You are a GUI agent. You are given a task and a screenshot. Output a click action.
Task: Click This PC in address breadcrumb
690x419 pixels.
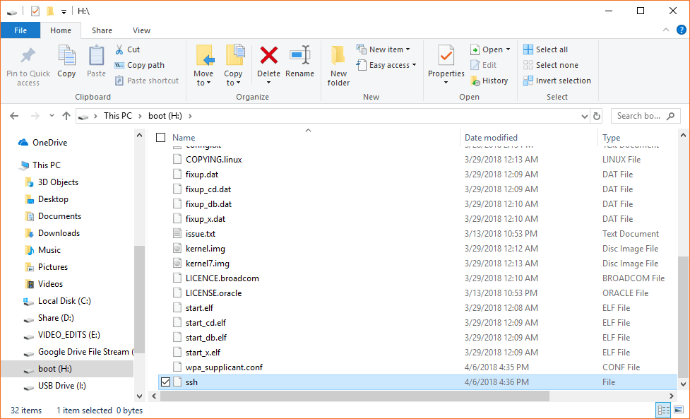tap(118, 116)
